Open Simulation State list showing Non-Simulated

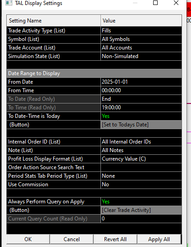[141, 56]
